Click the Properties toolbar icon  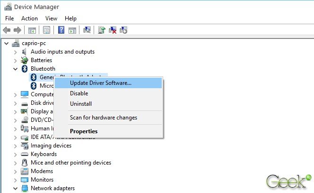click(x=46, y=30)
